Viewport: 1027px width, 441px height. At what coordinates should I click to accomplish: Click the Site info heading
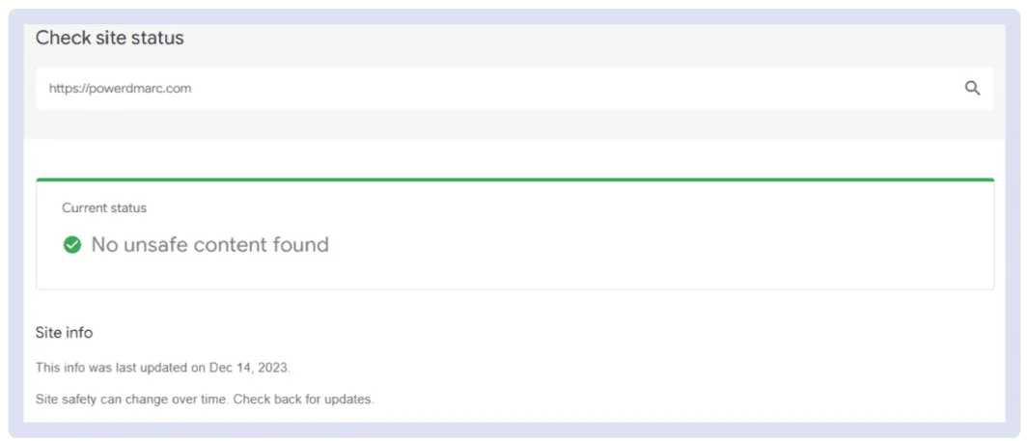click(64, 333)
